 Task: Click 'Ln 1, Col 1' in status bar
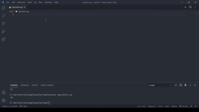142,106
